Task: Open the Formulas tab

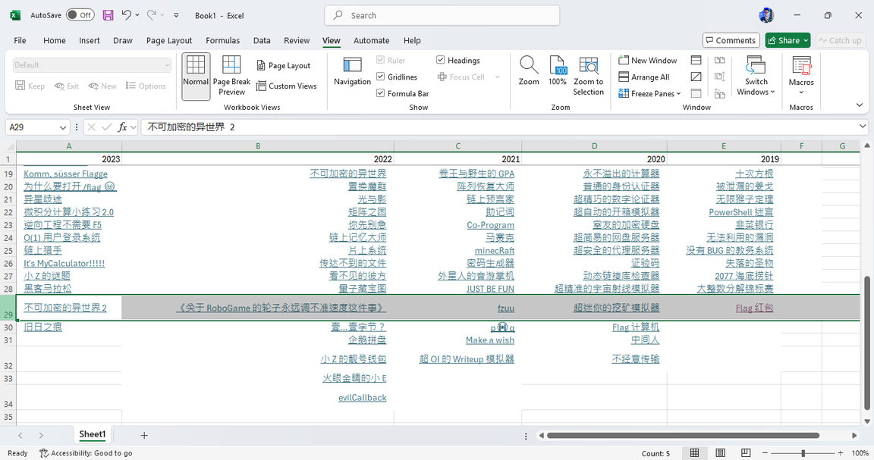Action: [x=222, y=41]
